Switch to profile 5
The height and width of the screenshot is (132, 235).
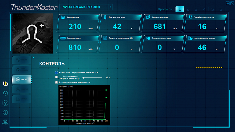click(212, 9)
